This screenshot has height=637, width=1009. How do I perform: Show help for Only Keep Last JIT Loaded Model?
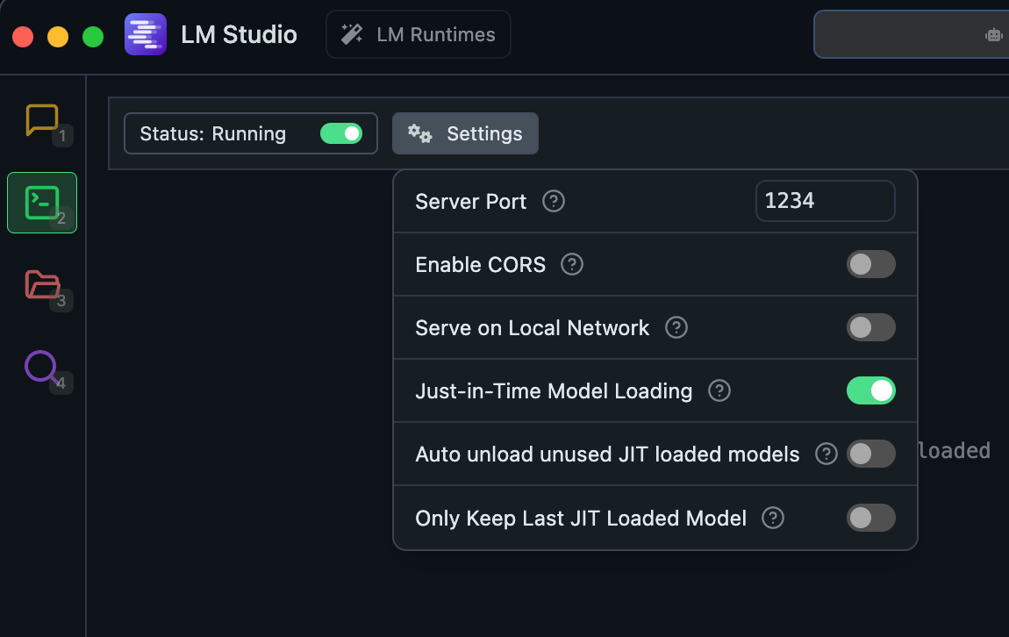(x=773, y=518)
